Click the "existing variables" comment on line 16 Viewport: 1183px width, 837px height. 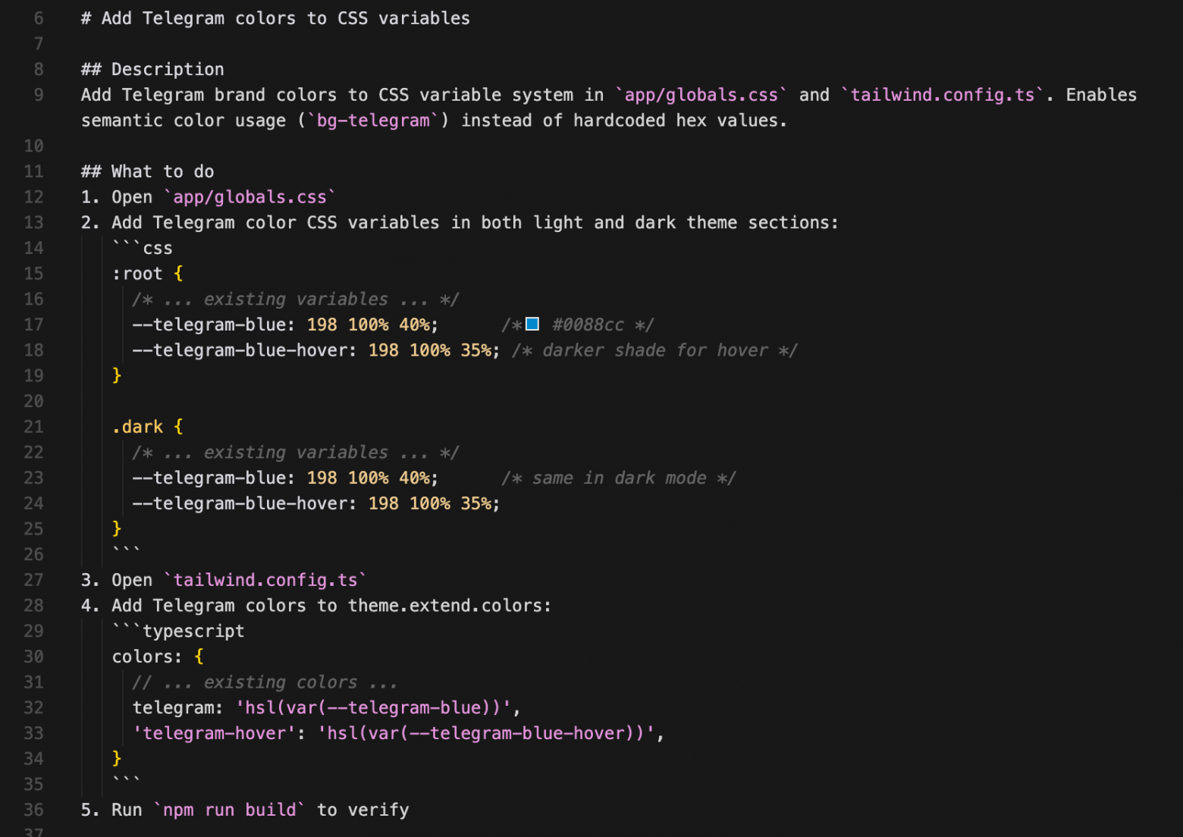(296, 299)
